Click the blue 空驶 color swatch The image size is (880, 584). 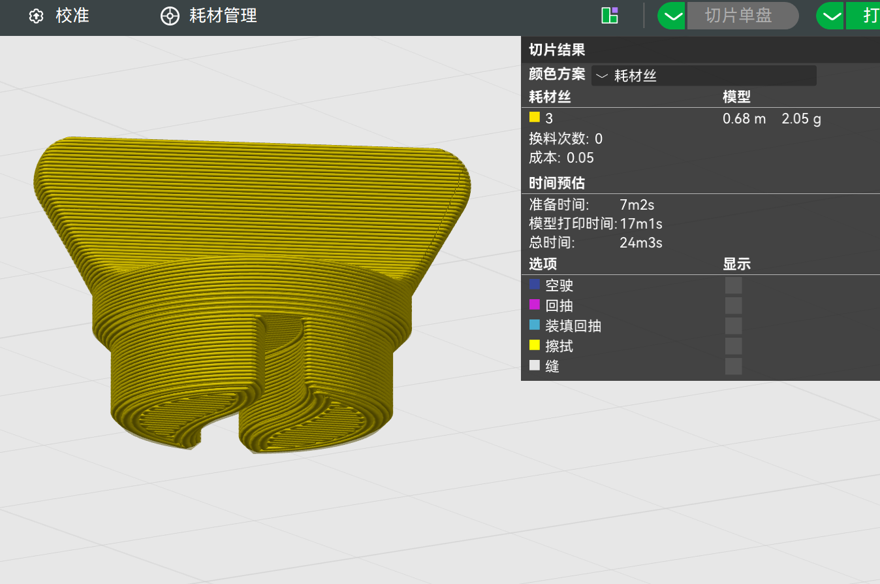(535, 285)
